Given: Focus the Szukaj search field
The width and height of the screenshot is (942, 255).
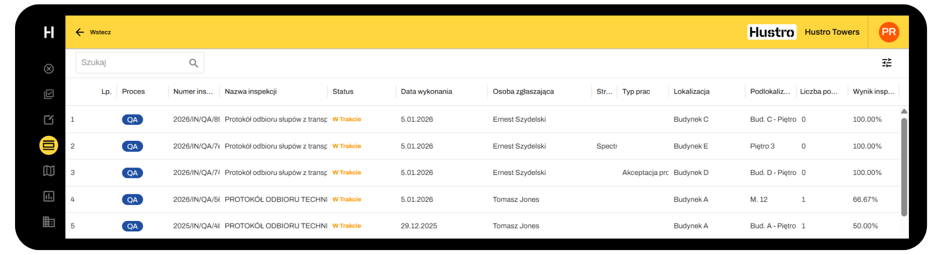Looking at the screenshot, I should [131, 63].
